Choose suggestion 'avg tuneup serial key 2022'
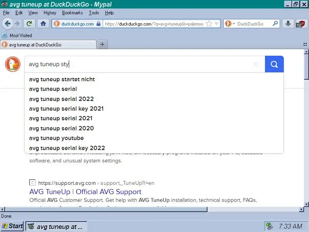309x232 pixels. pyautogui.click(x=154, y=148)
